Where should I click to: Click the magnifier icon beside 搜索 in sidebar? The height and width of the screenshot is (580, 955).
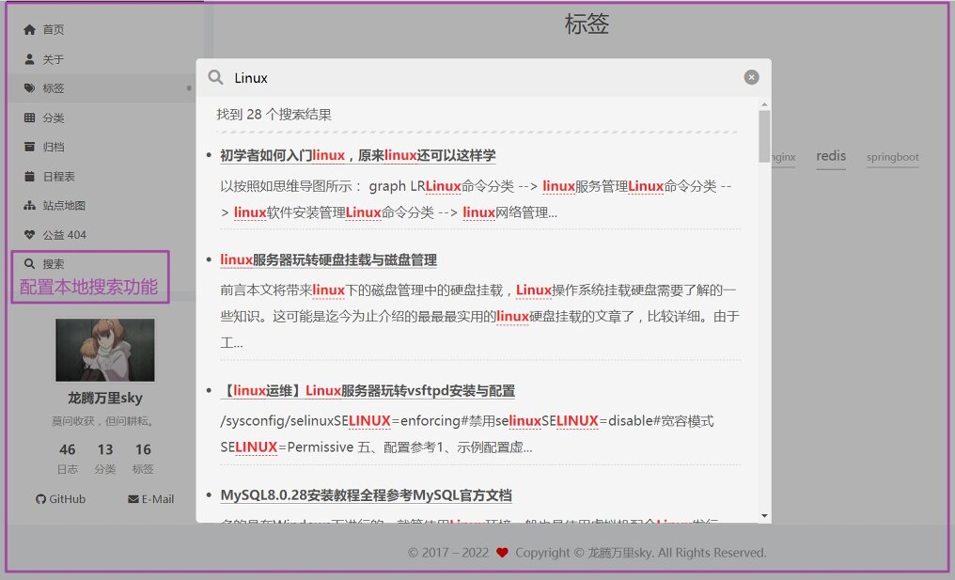29,264
